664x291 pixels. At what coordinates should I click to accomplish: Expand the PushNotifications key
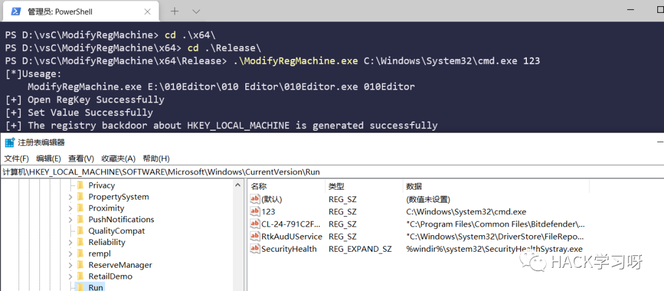71,220
